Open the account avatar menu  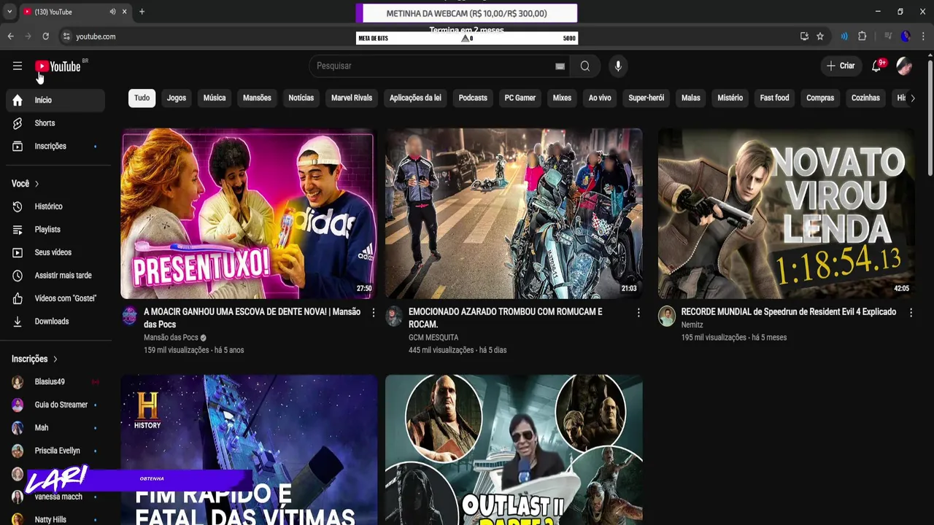[904, 66]
